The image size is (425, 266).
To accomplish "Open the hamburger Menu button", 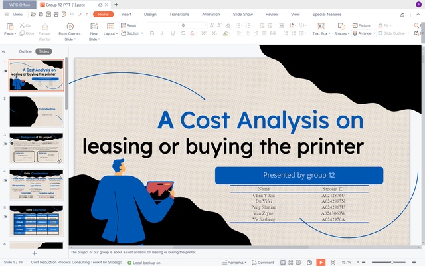I will (x=13, y=14).
